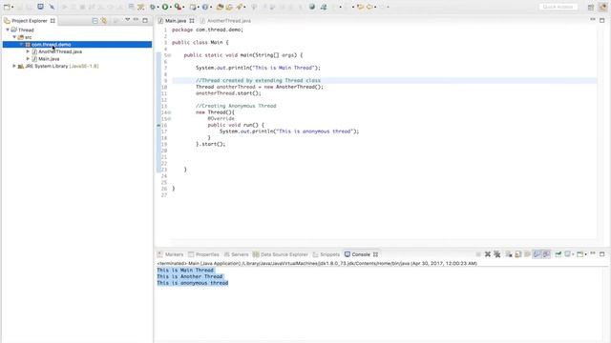The image size is (611, 343).
Task: Open the External Tools dropdown arrow
Action: tap(183, 7)
